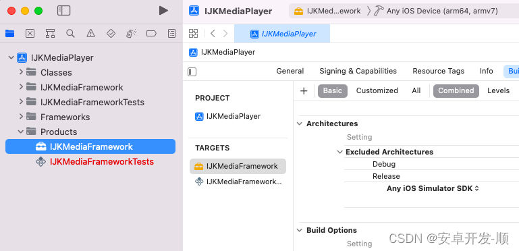The height and width of the screenshot is (251, 519).
Task: Switch to Signing & Capabilities tab
Action: [x=358, y=71]
